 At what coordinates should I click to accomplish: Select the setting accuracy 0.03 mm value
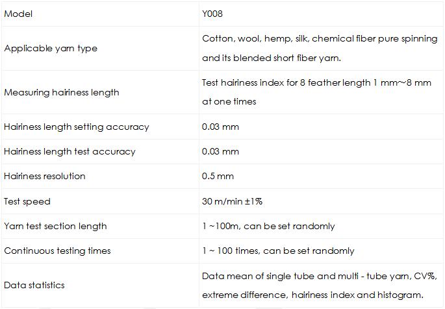(220, 127)
